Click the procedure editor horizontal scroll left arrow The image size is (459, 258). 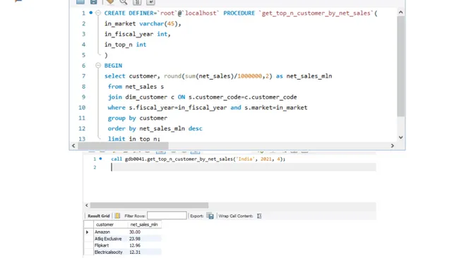[73, 145]
